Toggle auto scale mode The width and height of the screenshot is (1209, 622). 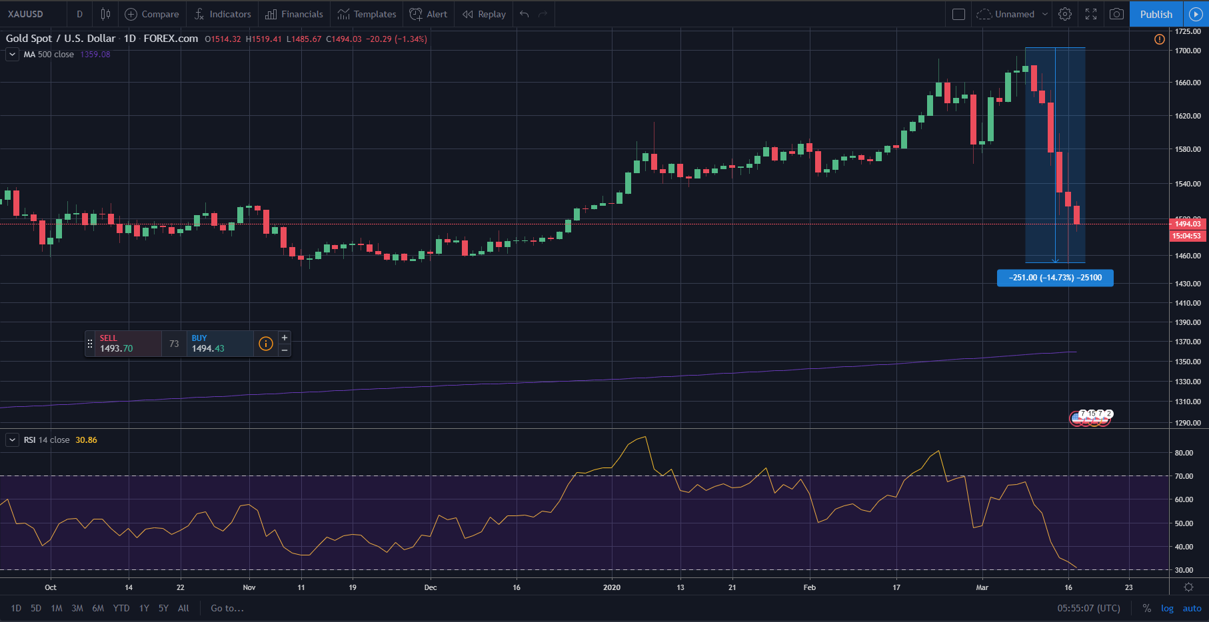tap(1192, 608)
